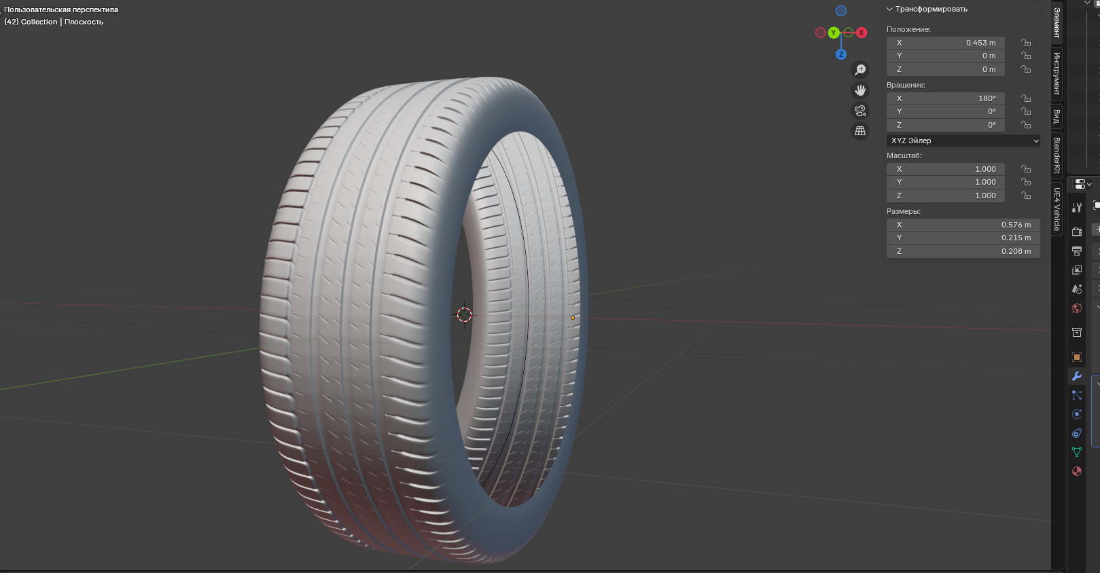Viewport: 1100px width, 573px height.
Task: Click the pan view hand icon
Action: tap(860, 90)
